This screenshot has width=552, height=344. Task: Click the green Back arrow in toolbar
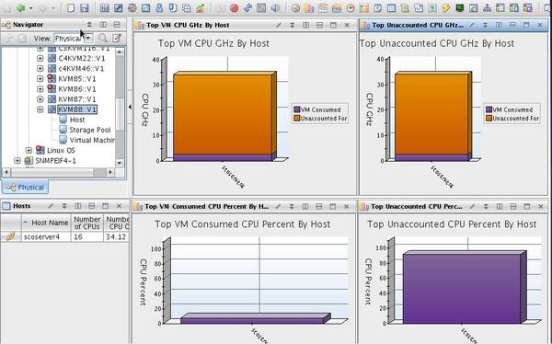click(21, 7)
